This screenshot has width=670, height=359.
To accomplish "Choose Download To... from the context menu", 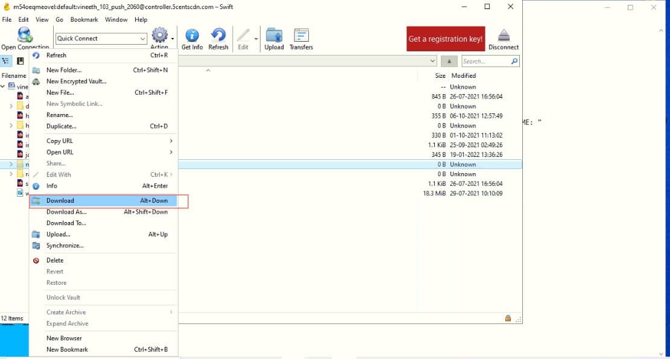I will tap(103, 223).
